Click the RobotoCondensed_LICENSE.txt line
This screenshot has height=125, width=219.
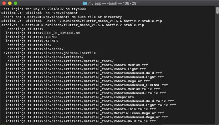click(x=87, y=85)
